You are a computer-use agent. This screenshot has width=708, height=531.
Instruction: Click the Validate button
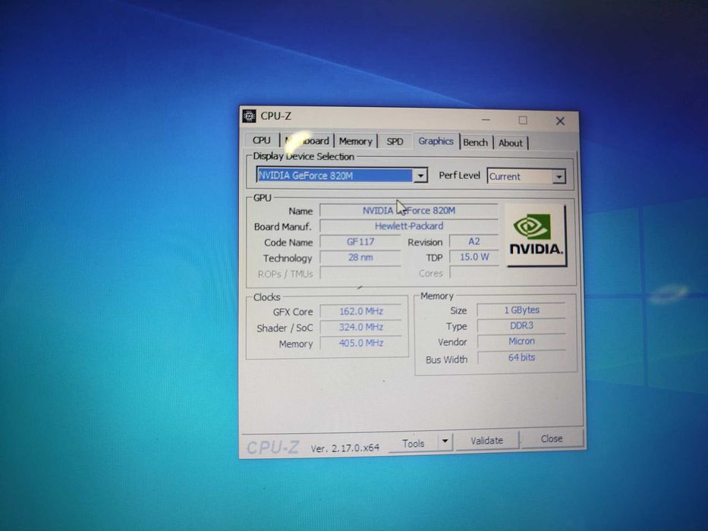pyautogui.click(x=486, y=441)
